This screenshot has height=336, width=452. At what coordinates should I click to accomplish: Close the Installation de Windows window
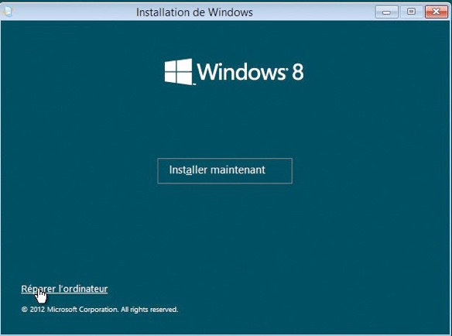[437, 12]
